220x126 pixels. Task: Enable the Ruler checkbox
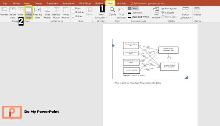[x=73, y=8]
